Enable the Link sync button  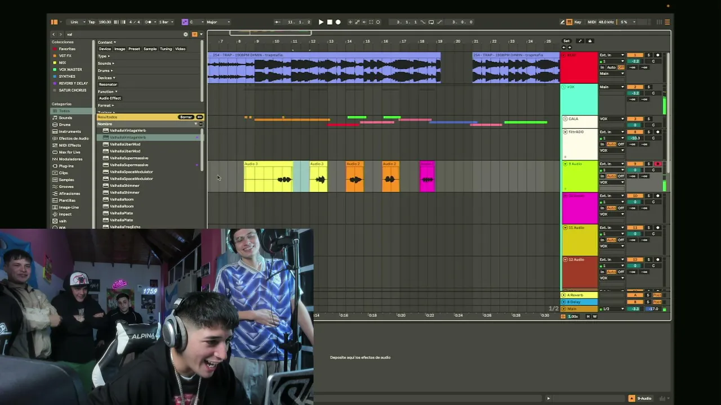[x=74, y=22]
